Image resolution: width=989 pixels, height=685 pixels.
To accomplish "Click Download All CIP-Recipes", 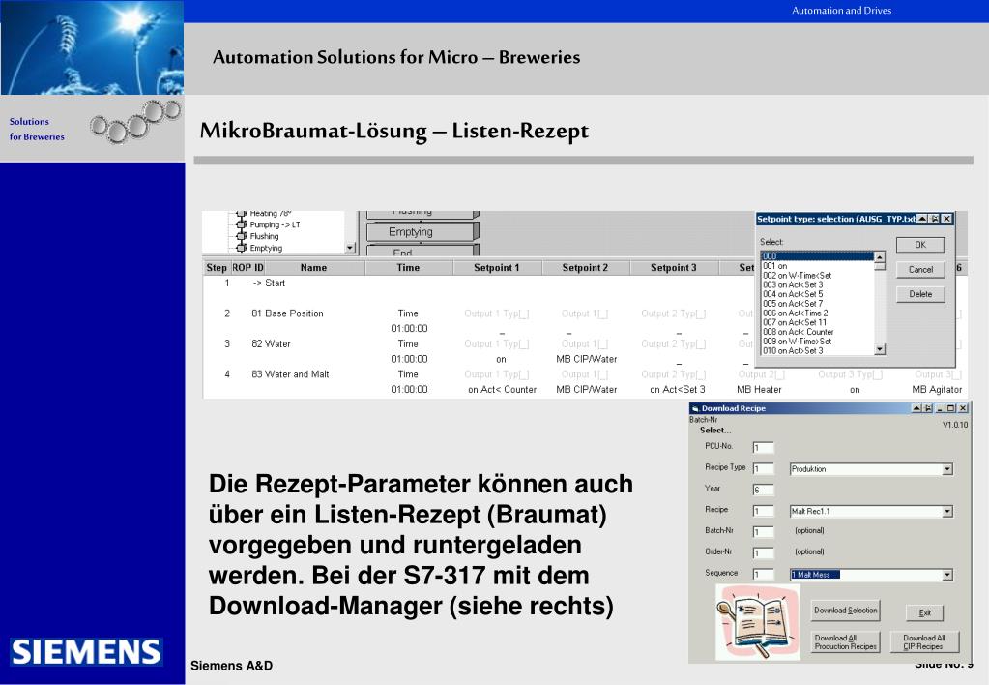I will coord(923,642).
